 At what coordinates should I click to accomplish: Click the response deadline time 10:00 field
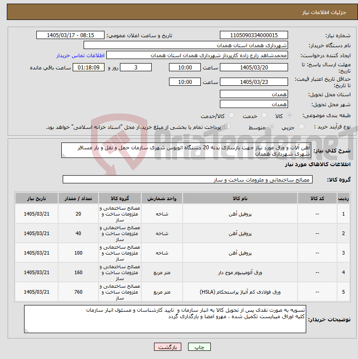[185, 67]
